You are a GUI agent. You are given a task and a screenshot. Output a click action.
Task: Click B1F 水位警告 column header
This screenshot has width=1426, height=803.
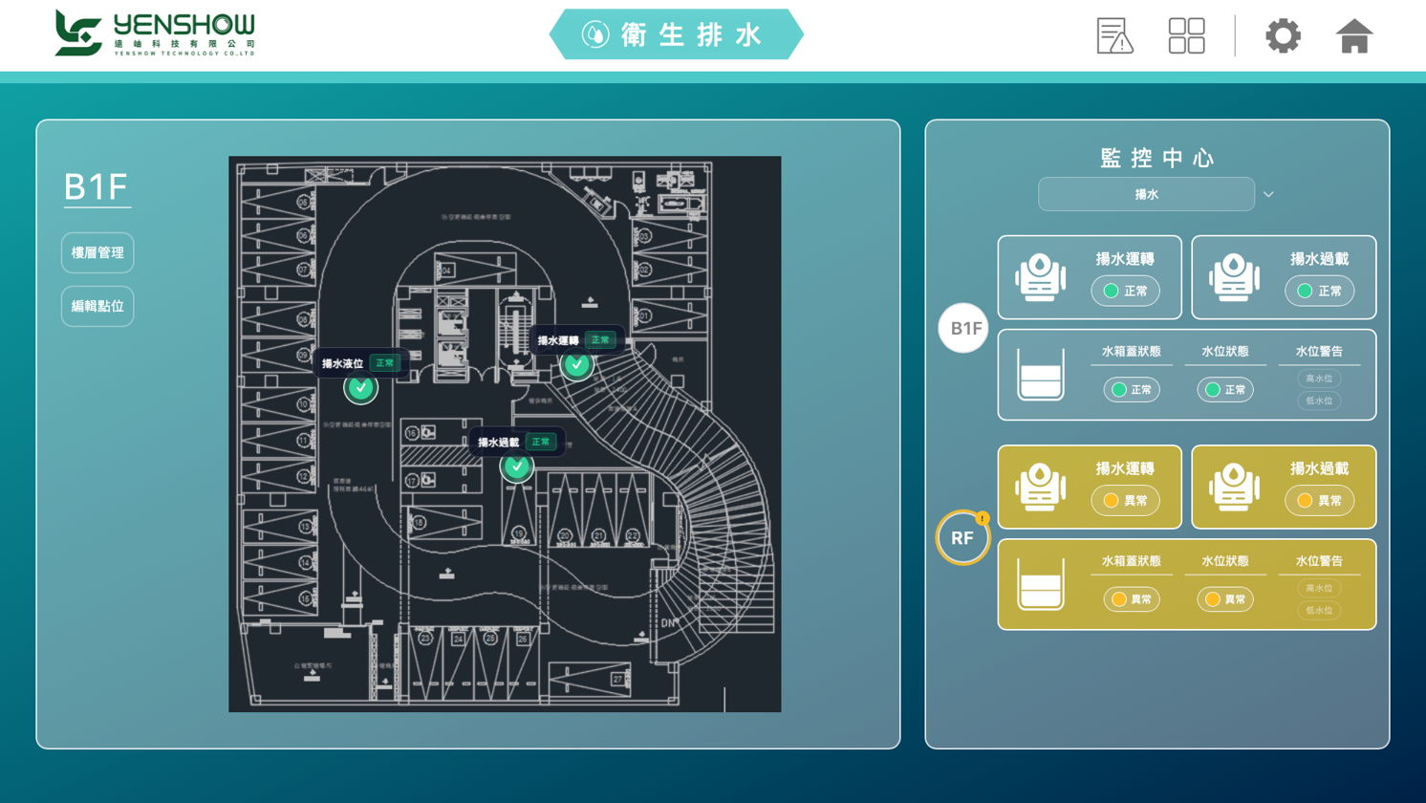coord(1319,352)
